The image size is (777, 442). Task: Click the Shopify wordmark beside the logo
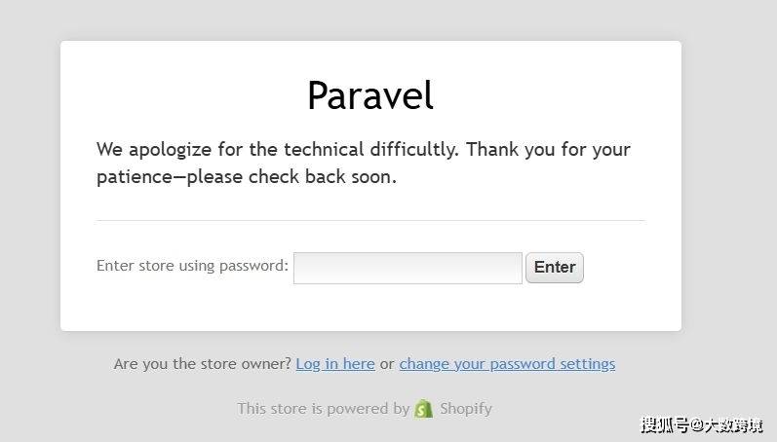tap(466, 408)
